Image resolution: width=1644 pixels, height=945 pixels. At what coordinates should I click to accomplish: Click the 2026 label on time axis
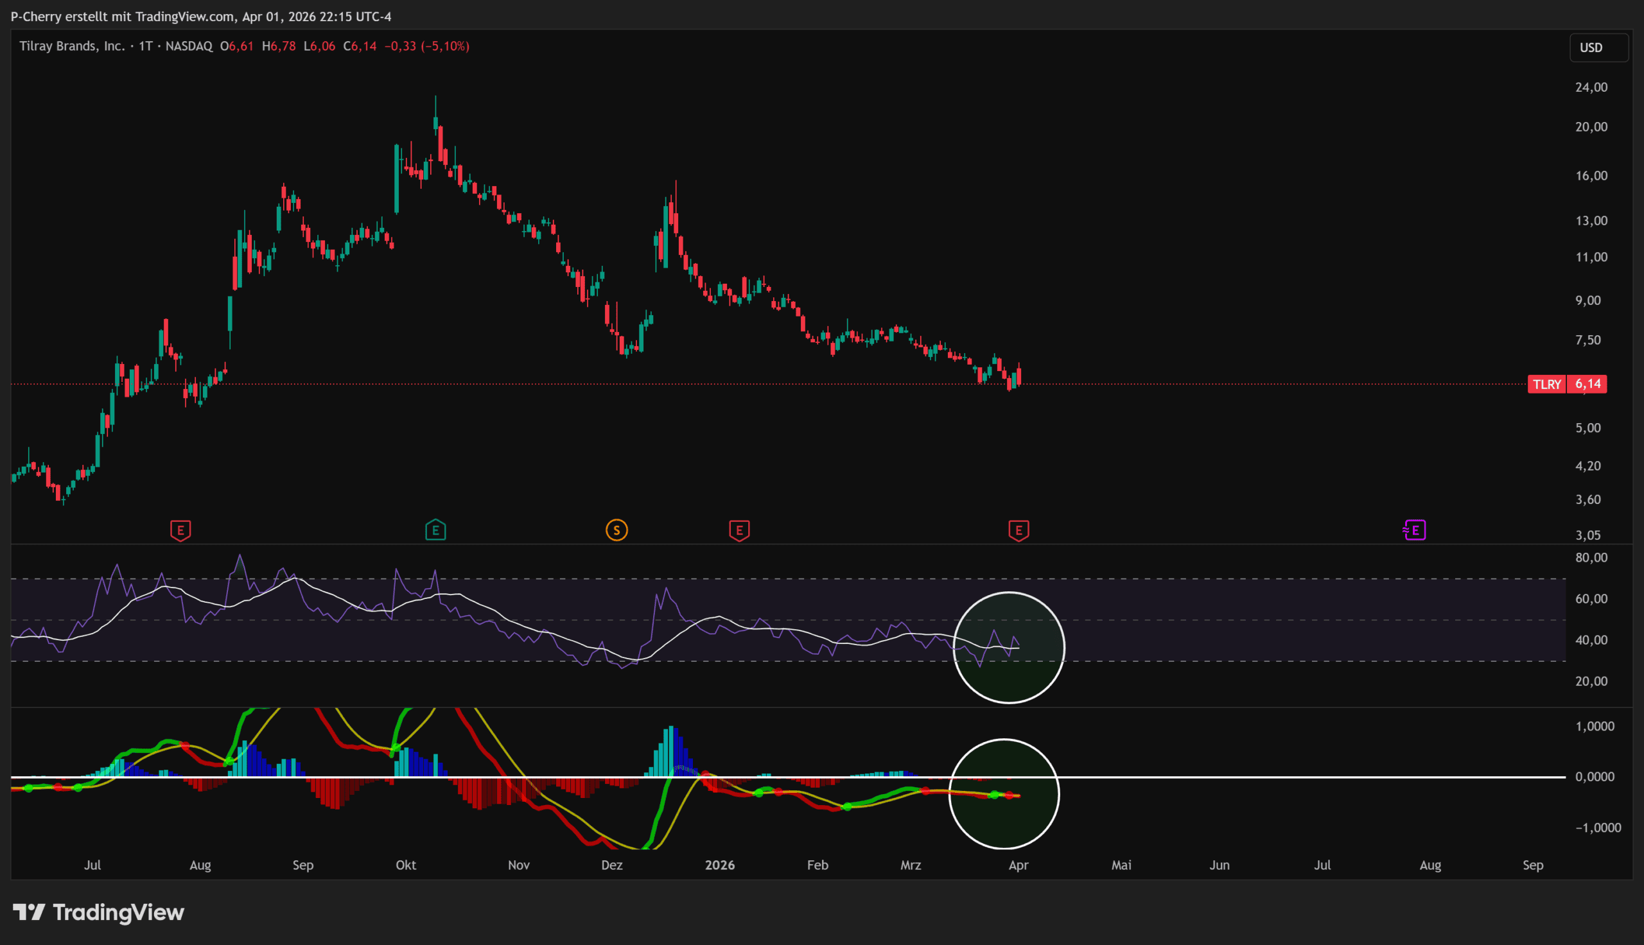720,865
